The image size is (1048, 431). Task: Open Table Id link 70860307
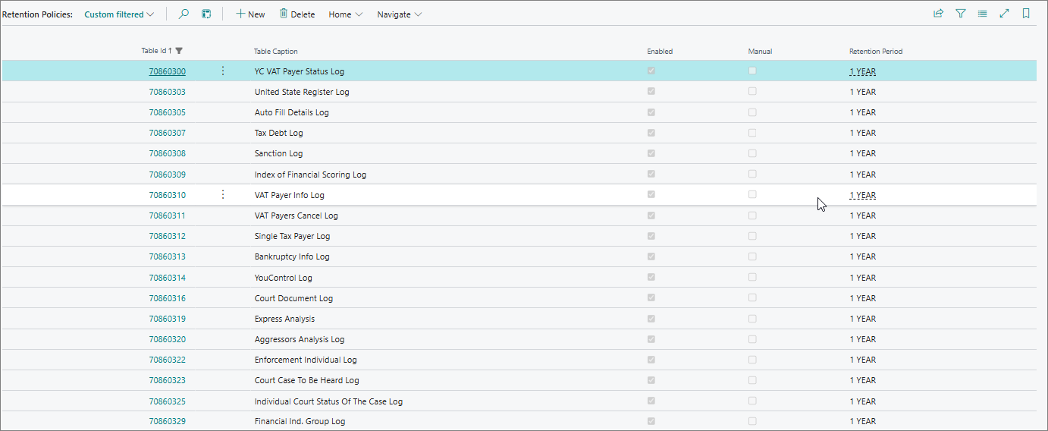(167, 133)
